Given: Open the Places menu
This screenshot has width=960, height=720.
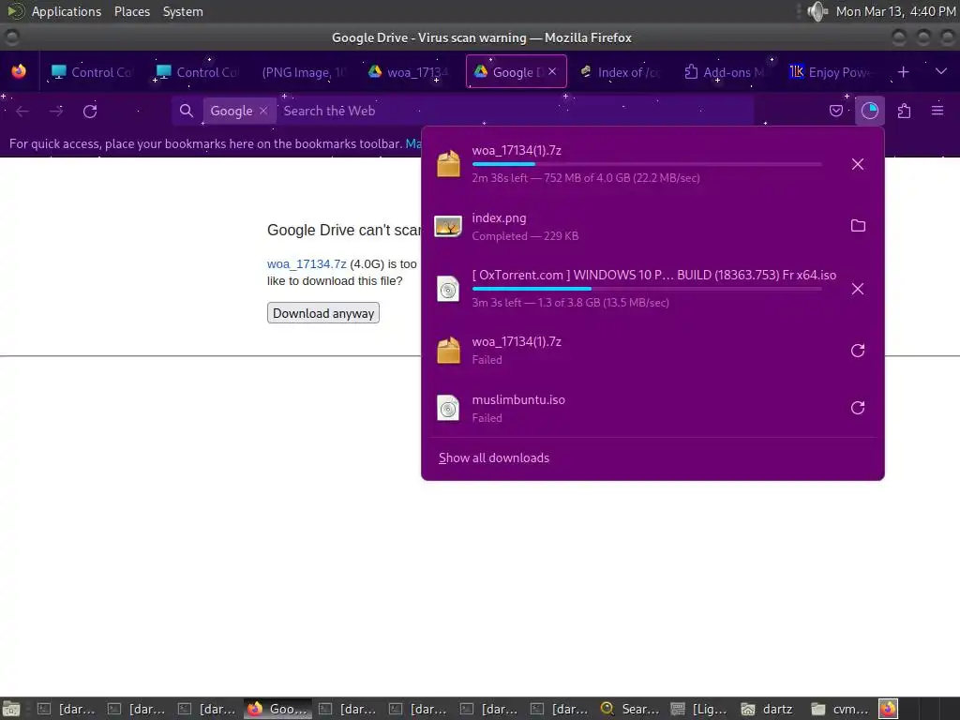Looking at the screenshot, I should pos(132,11).
